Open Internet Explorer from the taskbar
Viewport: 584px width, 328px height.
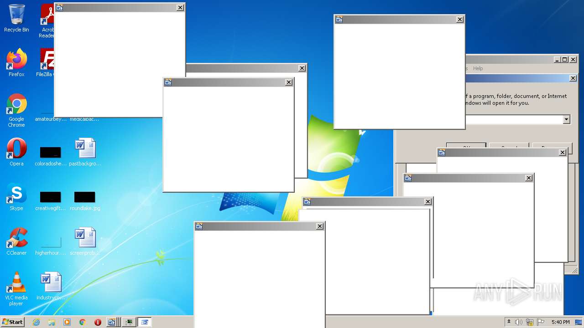tap(36, 322)
